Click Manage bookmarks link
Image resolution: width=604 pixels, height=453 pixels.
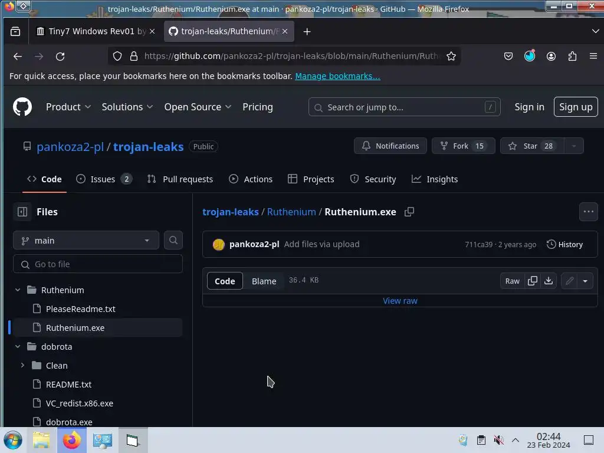point(337,76)
